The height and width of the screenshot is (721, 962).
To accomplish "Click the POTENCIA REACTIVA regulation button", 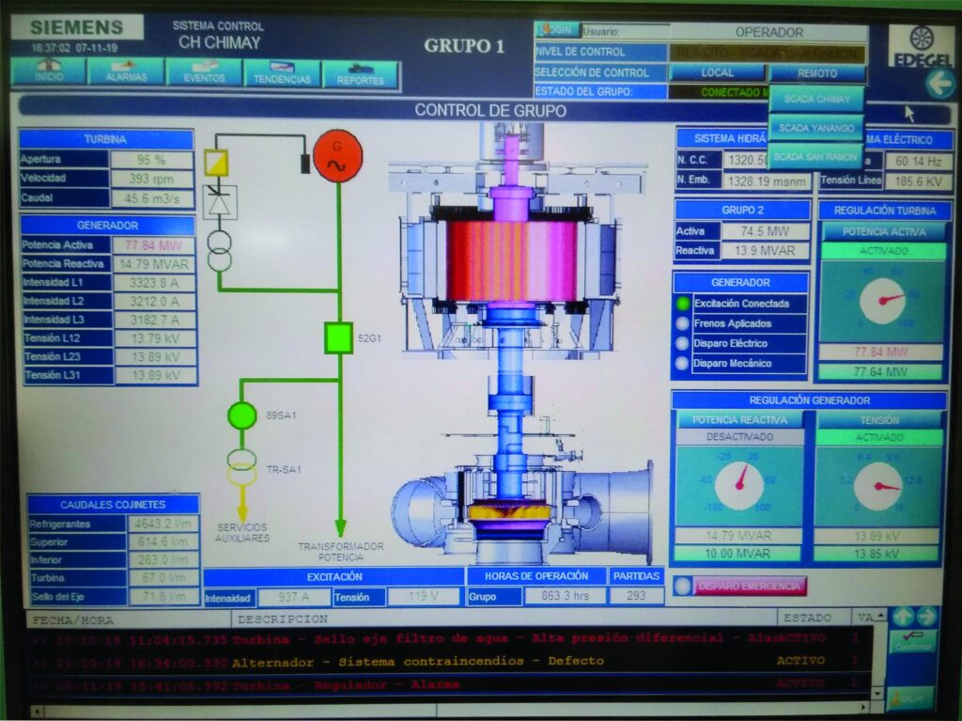I will (739, 420).
